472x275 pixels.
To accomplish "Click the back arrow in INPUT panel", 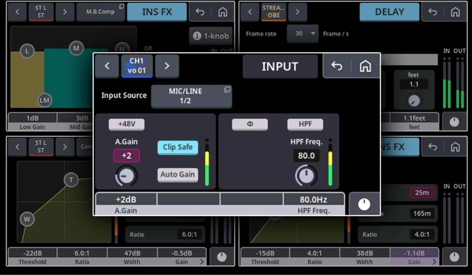I will pyautogui.click(x=337, y=66).
